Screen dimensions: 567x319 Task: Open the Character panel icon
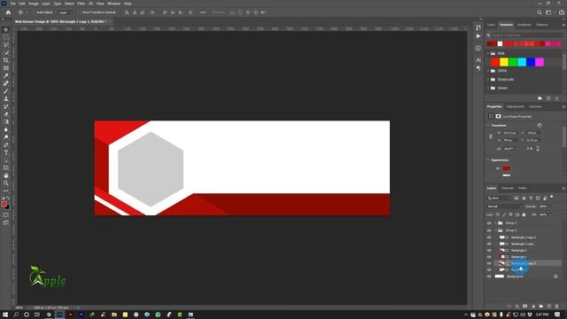point(478,59)
